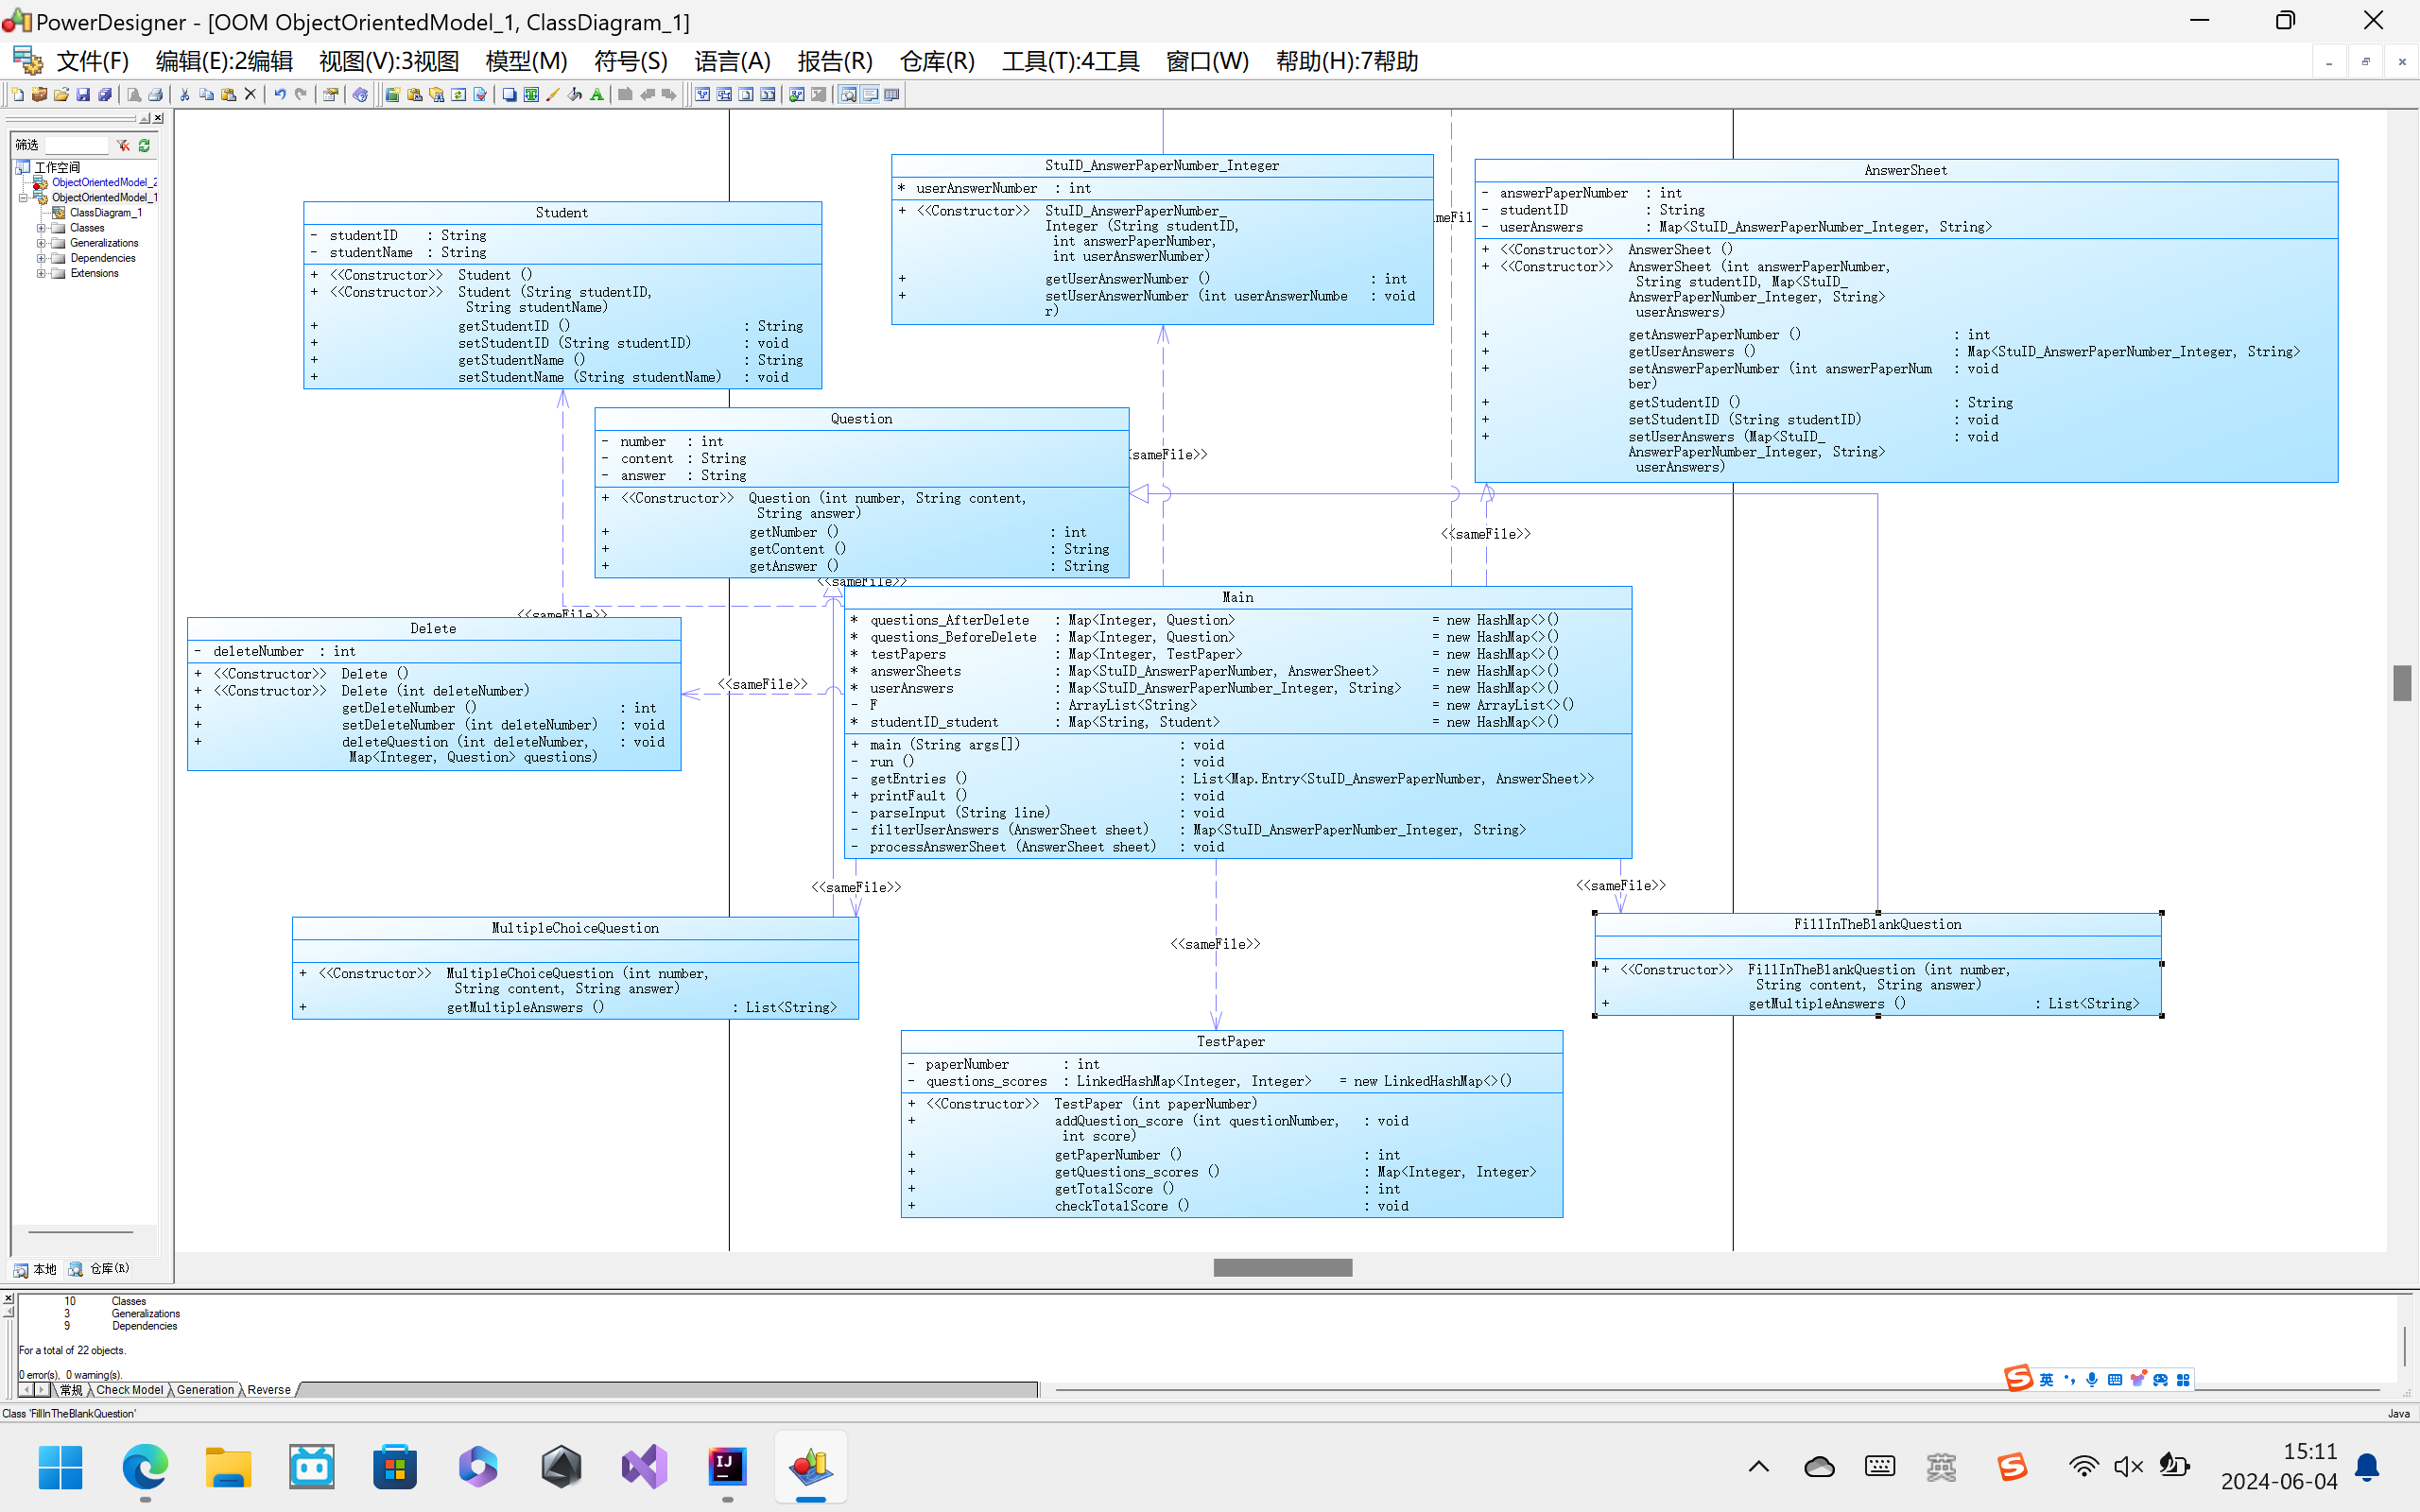Expand the Extensions folder node
The image size is (2420, 1512).
[41, 273]
